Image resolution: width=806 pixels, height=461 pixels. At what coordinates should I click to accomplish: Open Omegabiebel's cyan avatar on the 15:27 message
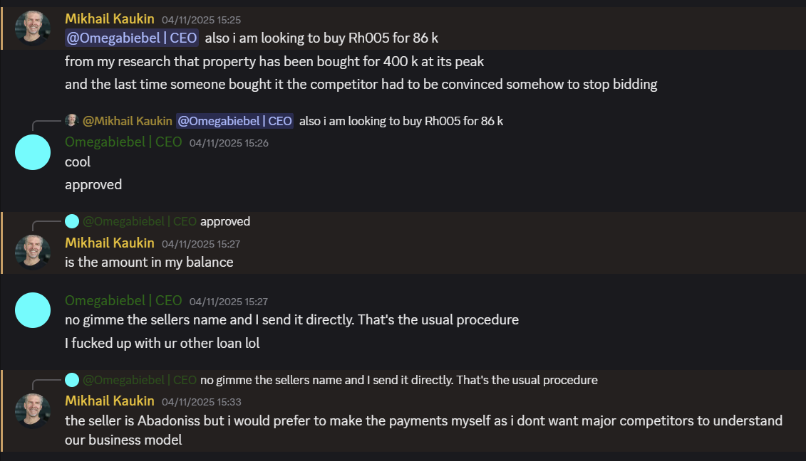pyautogui.click(x=33, y=310)
